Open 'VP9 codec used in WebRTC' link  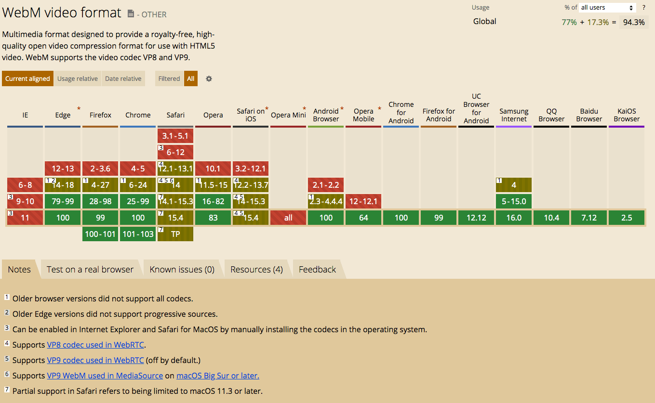pyautogui.click(x=95, y=360)
